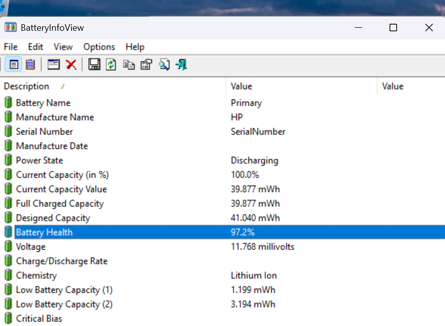Viewport: 445px width, 326px height.
Task: Open the File menu
Action: [11, 47]
